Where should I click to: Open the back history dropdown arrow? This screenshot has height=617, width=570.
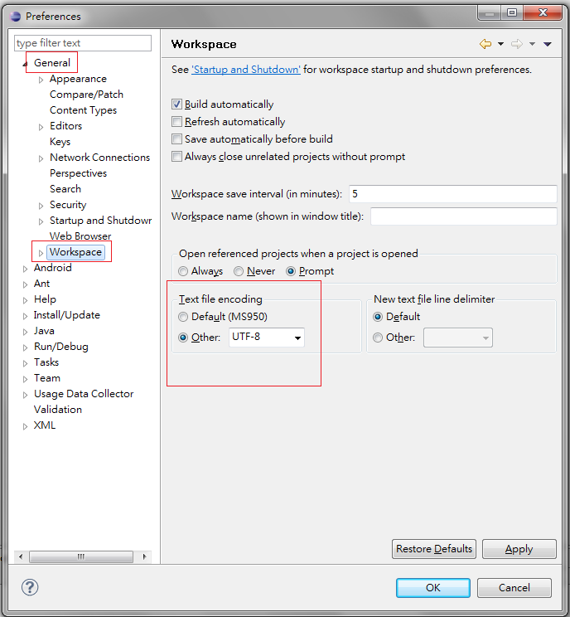[x=500, y=44]
